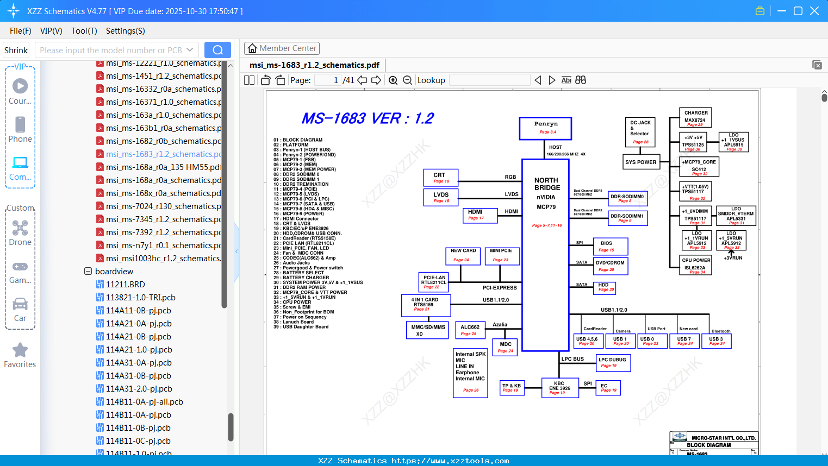This screenshot has width=828, height=466.
Task: Open the Tool(T) menu
Action: click(x=84, y=31)
